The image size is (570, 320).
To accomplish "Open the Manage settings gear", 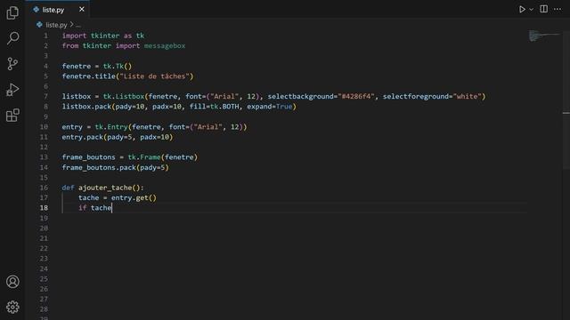I will coord(12,307).
